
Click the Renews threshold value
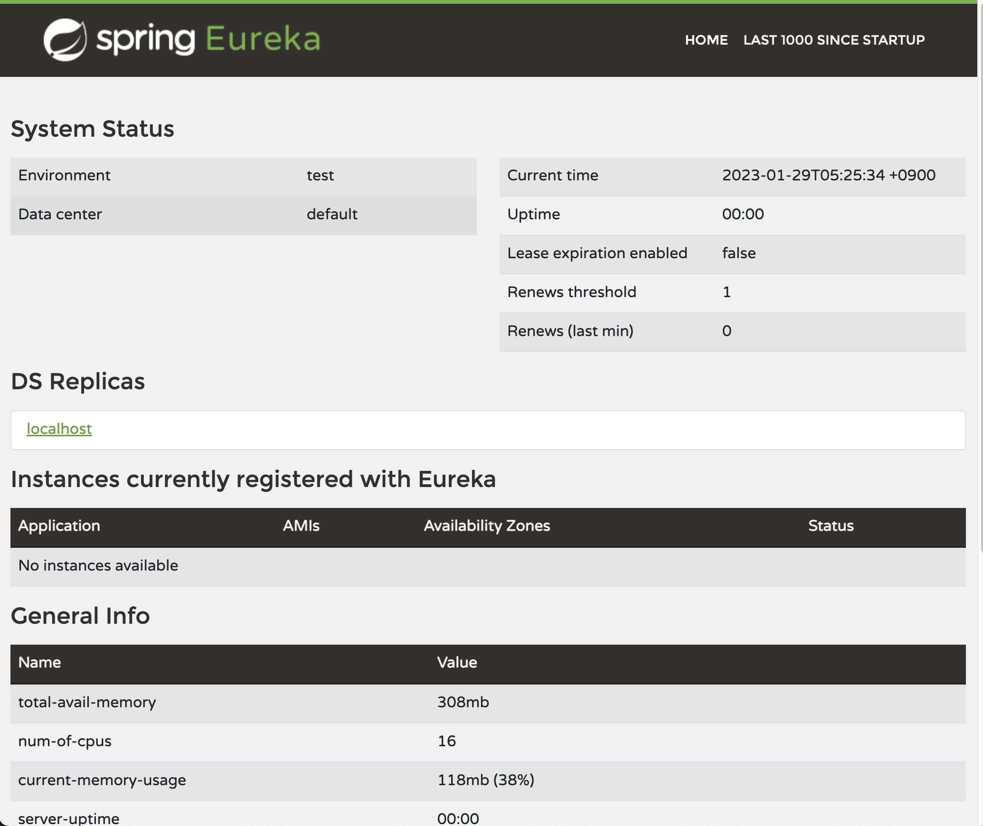pos(727,292)
